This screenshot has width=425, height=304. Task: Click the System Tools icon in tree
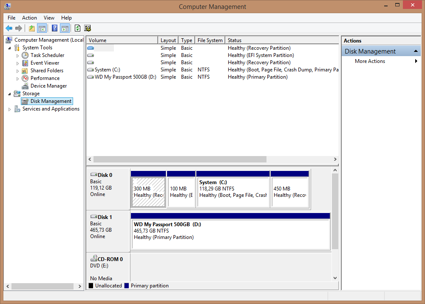pyautogui.click(x=17, y=48)
